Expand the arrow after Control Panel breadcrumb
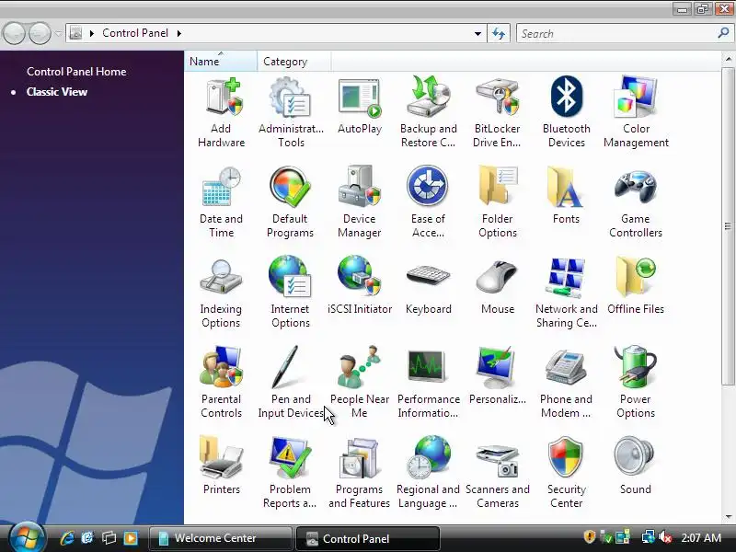Image resolution: width=736 pixels, height=552 pixels. tap(179, 33)
